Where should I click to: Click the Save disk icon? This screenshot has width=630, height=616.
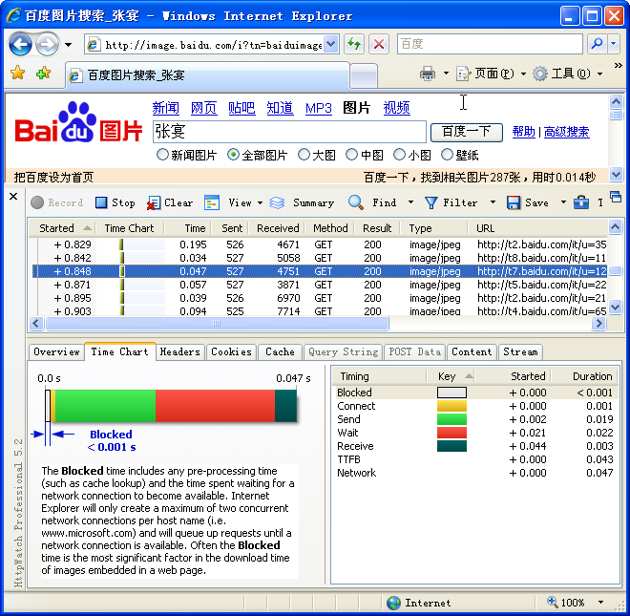point(514,202)
